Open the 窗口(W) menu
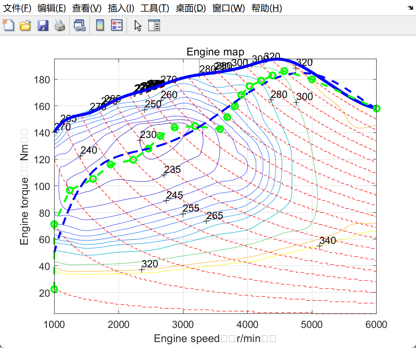The image size is (416, 348). (228, 8)
